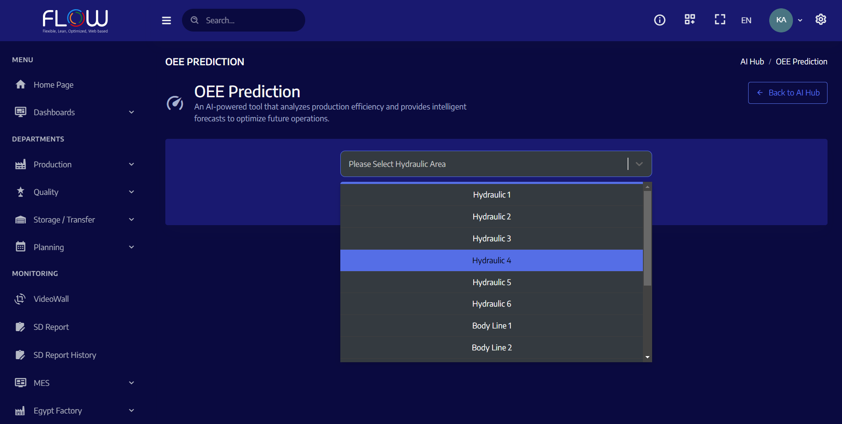Toggle fullscreen mode icon

pos(720,20)
